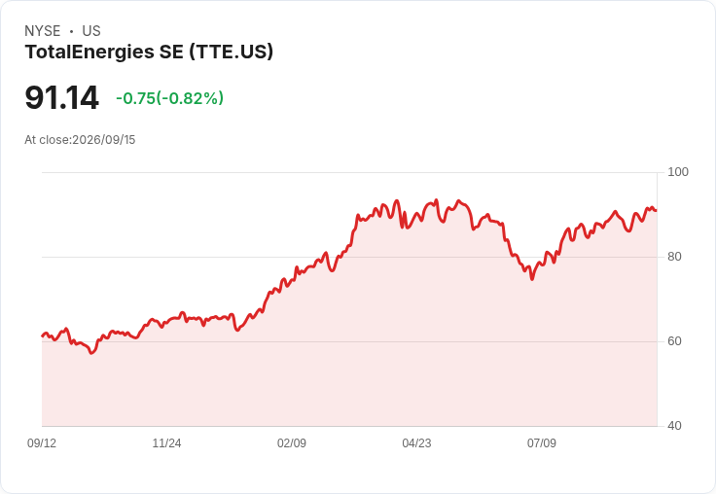Viewport: 716px width, 494px height.
Task: Click the 02/09 date axis label
Action: (x=292, y=442)
